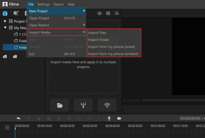Open the Export menu

59,4
